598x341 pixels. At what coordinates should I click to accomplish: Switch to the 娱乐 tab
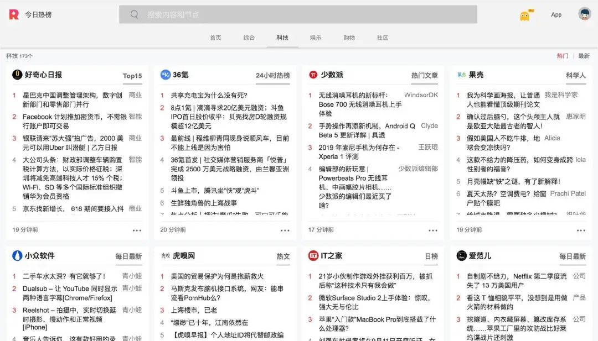coord(315,38)
